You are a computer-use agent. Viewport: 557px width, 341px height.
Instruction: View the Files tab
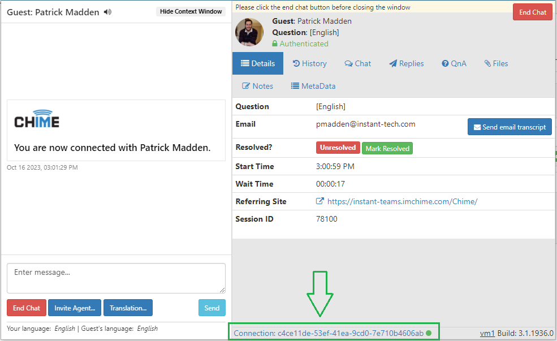click(x=496, y=63)
